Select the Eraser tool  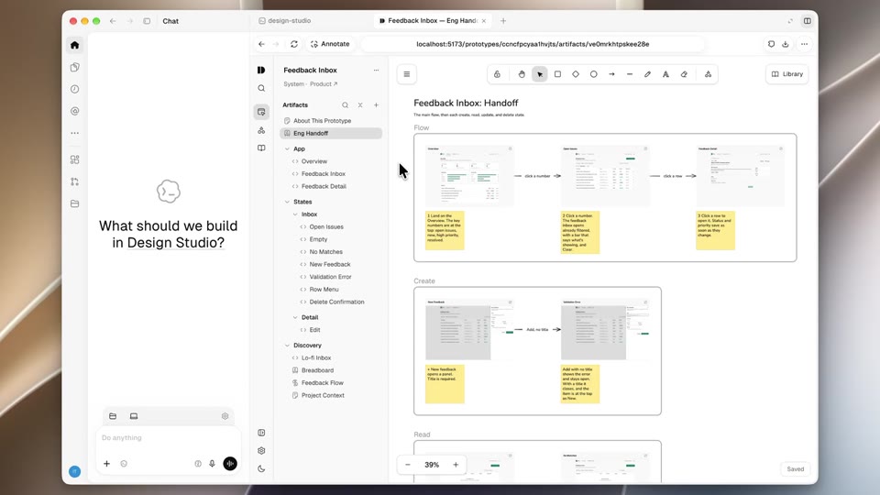point(684,74)
